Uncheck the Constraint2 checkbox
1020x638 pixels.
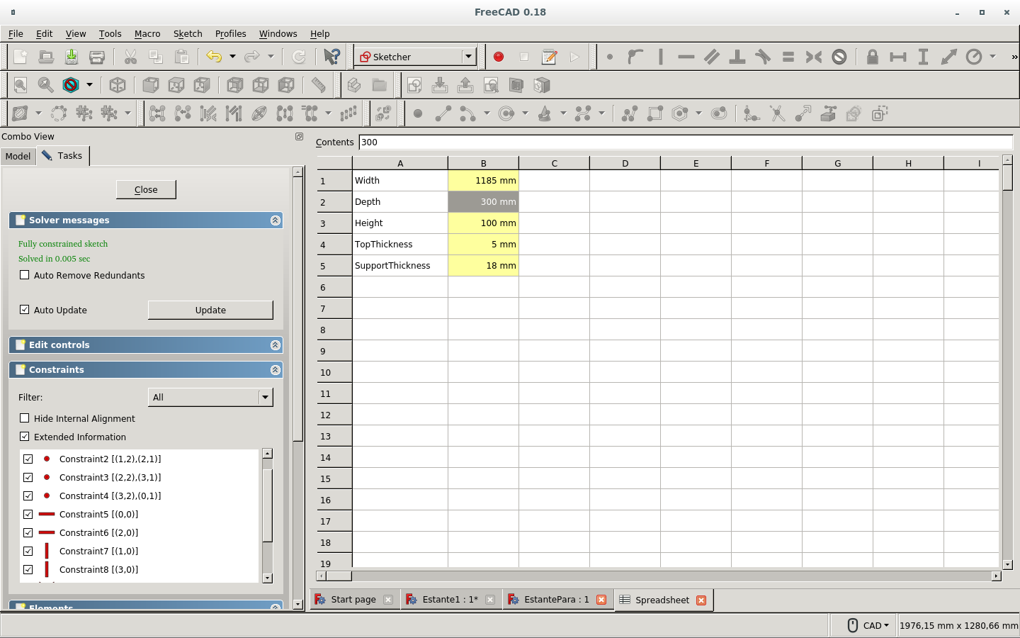pyautogui.click(x=28, y=459)
